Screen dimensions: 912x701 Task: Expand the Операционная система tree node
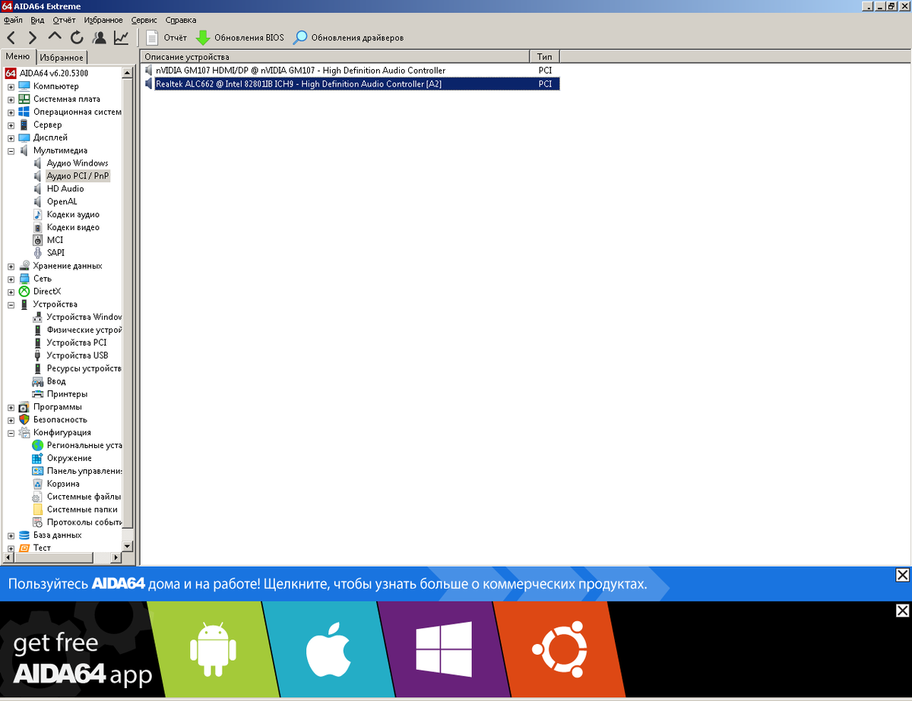pos(11,112)
